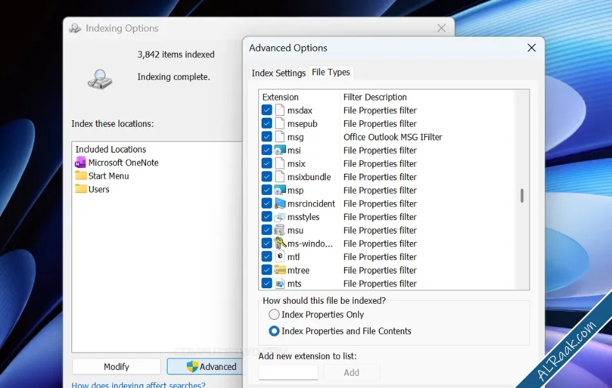612x388 pixels.
Task: Uncheck the mtl extension checkbox
Action: coord(267,257)
